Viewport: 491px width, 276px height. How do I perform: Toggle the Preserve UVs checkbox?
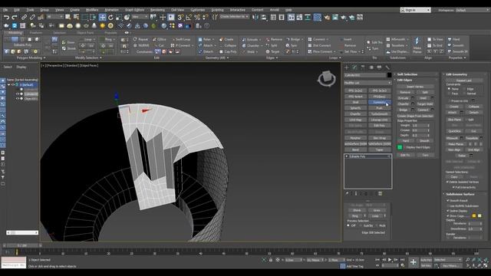point(450,101)
